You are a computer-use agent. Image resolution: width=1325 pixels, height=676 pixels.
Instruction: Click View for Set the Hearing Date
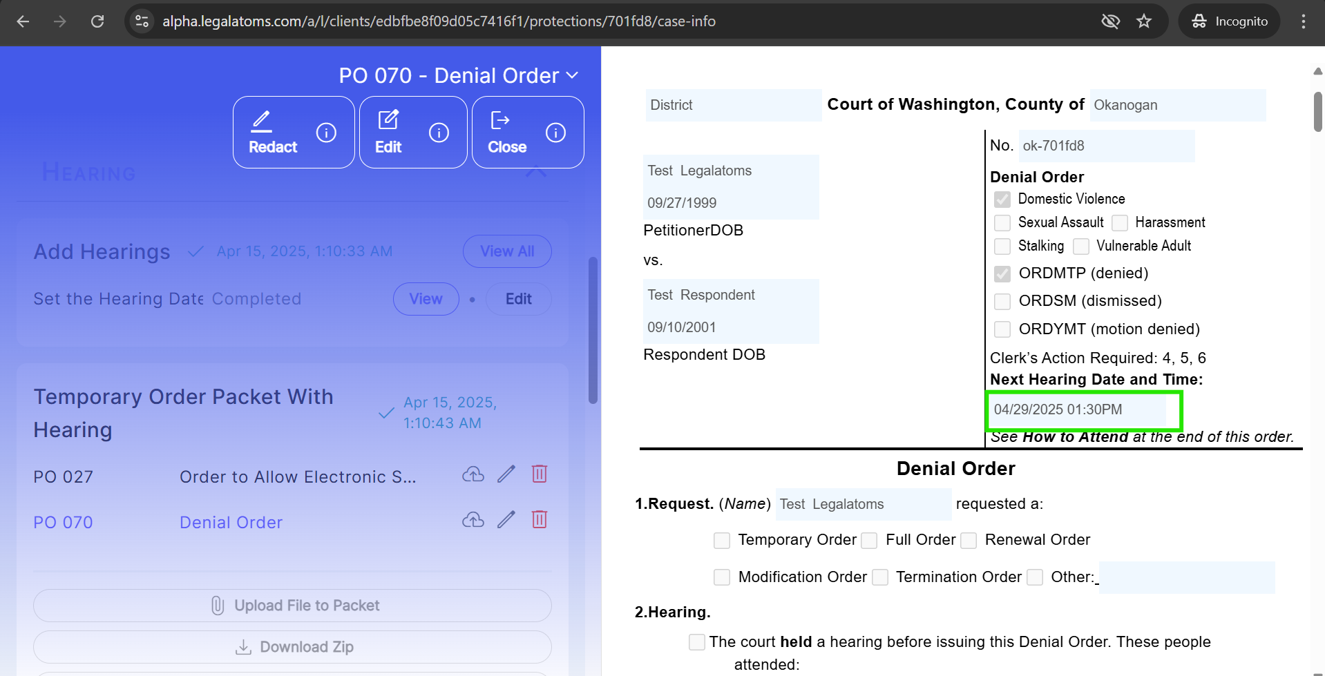click(426, 299)
